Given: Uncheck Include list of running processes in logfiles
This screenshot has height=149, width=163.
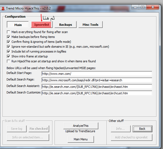Looking at the screenshot, I should coord(8,51).
